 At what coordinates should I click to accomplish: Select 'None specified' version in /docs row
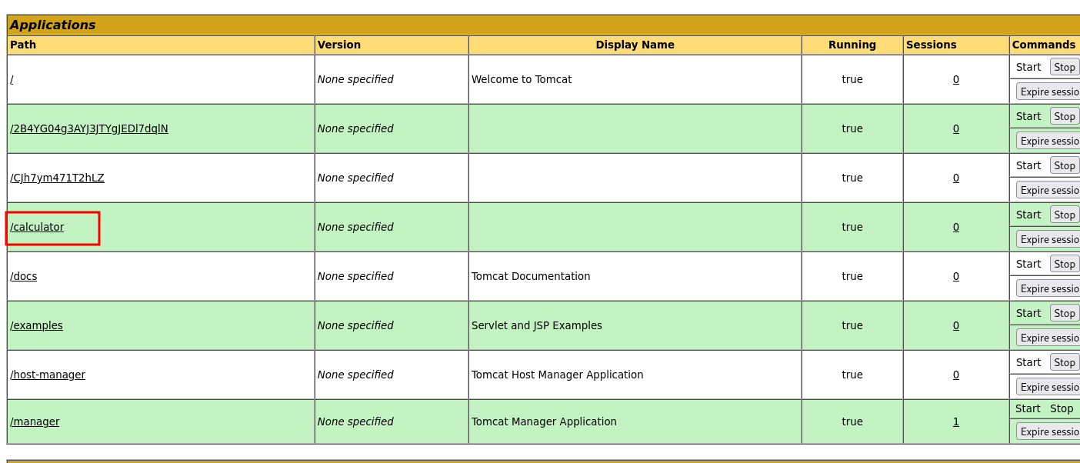click(355, 276)
